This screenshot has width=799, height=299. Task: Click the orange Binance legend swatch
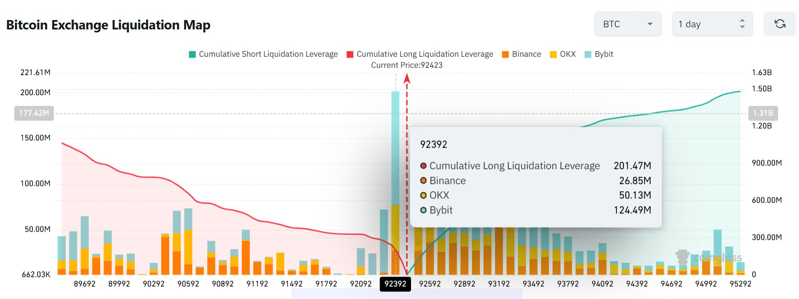click(506, 54)
